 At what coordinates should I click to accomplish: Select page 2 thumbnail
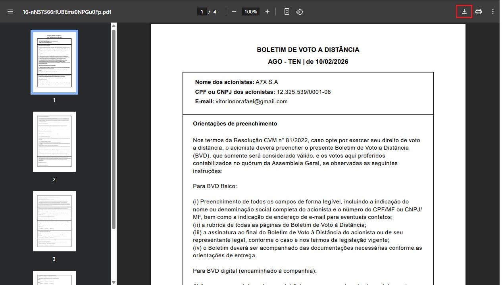pyautogui.click(x=54, y=141)
